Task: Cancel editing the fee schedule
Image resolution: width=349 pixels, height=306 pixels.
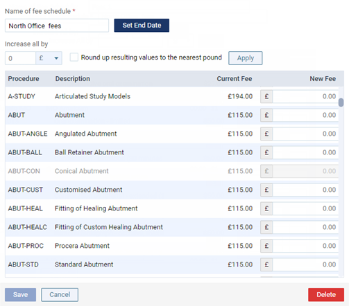Action: [60, 295]
